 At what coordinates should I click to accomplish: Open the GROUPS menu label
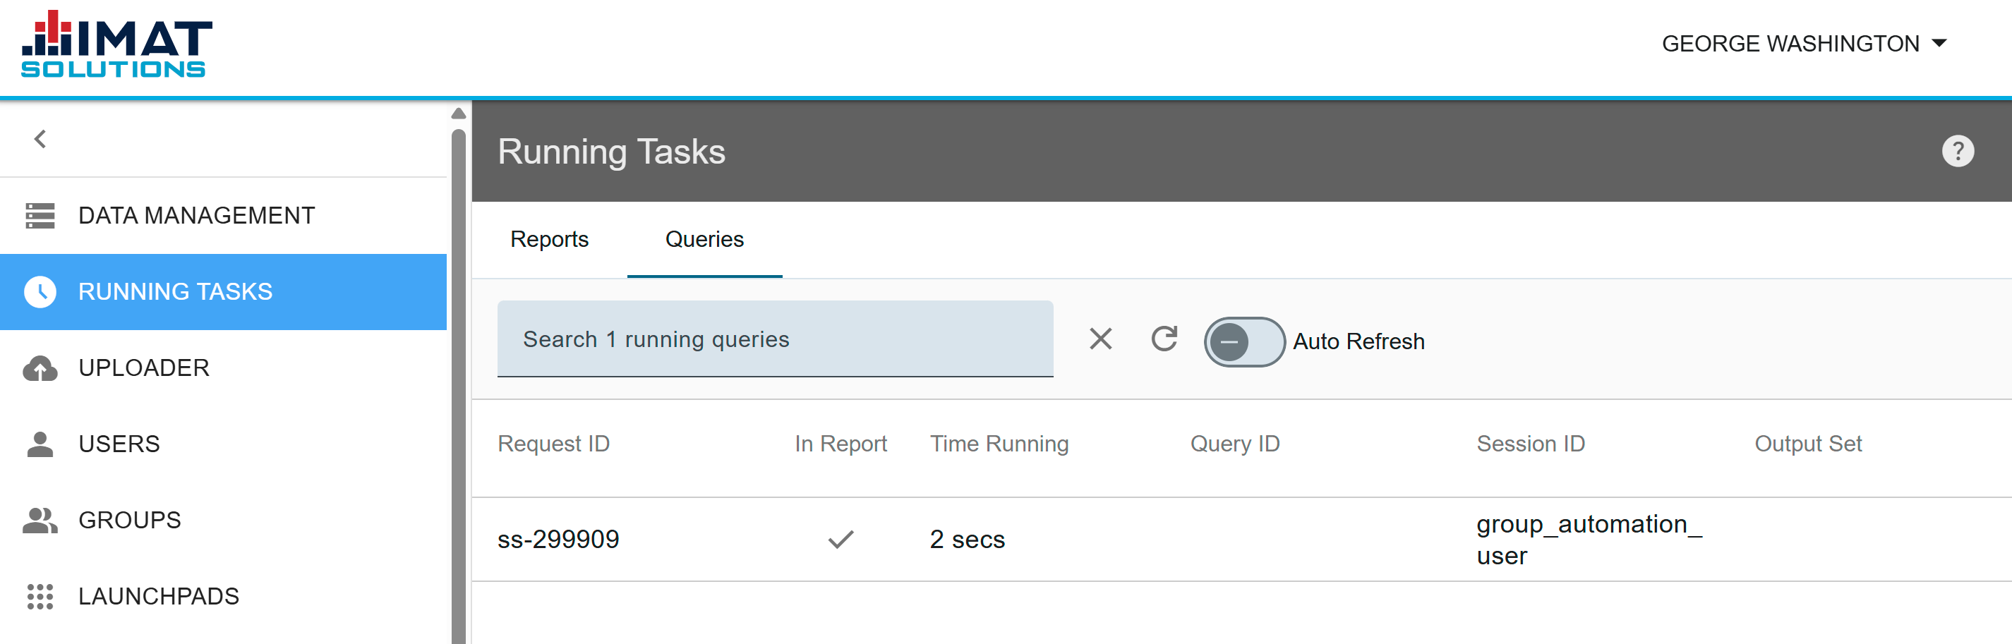pos(131,520)
